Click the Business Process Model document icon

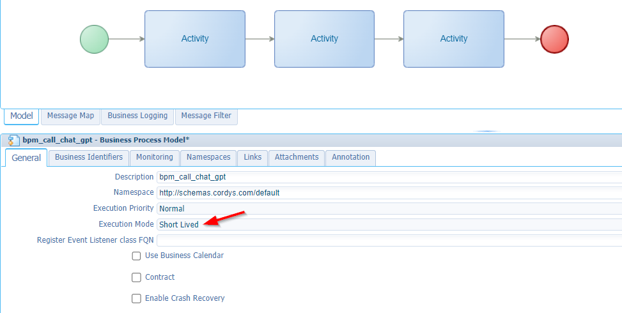pyautogui.click(x=13, y=141)
